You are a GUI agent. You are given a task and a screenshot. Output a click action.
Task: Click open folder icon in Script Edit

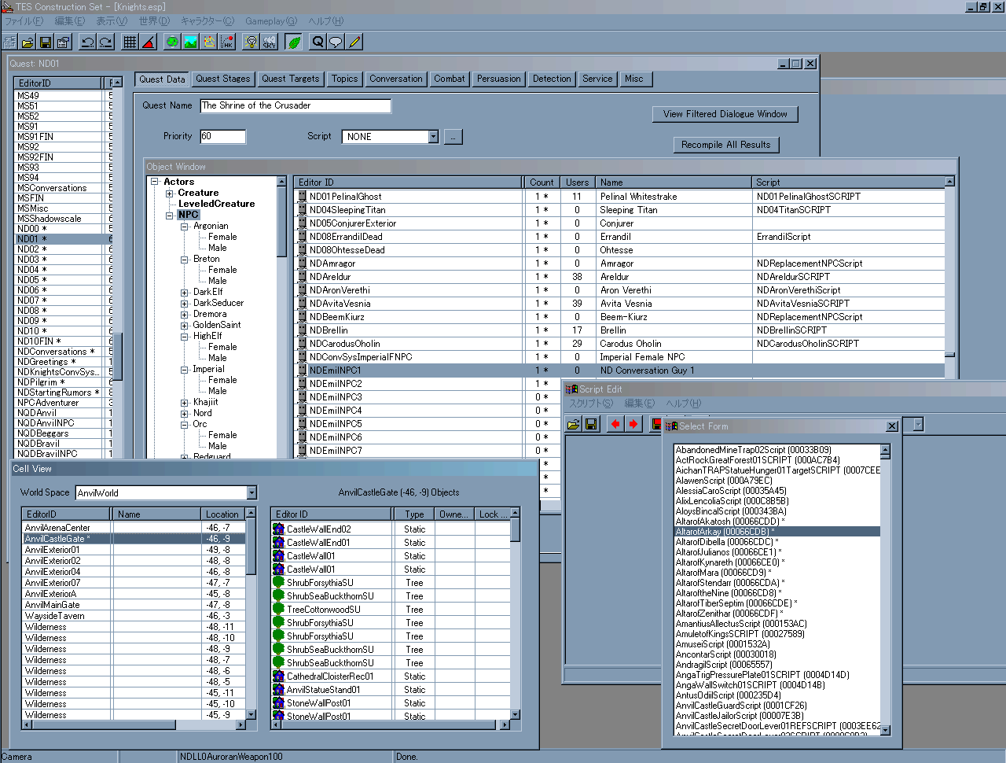[574, 424]
